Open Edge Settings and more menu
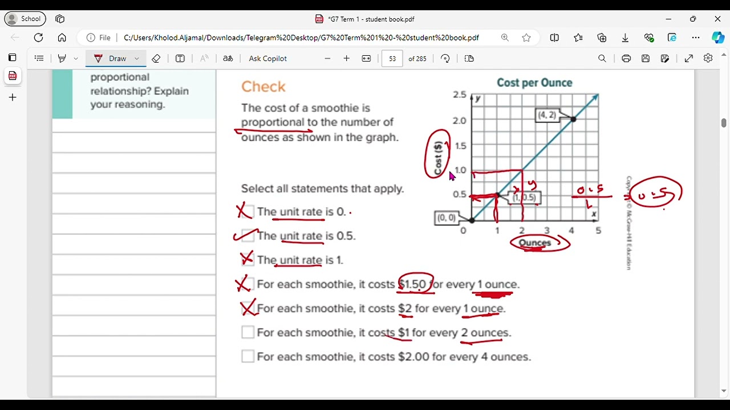 (696, 38)
